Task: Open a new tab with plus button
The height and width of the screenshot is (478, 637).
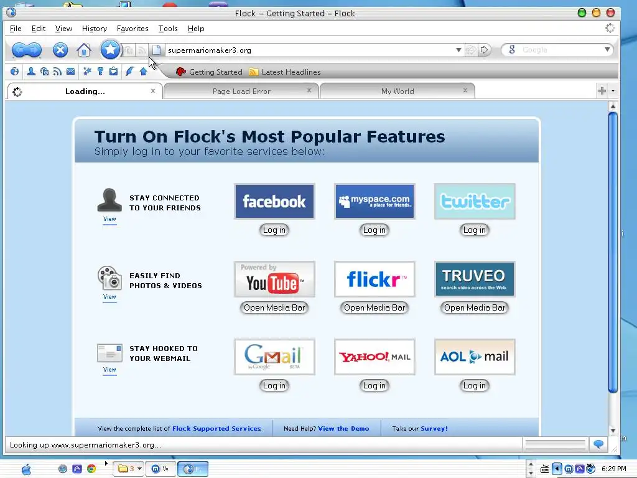Action: click(x=602, y=91)
